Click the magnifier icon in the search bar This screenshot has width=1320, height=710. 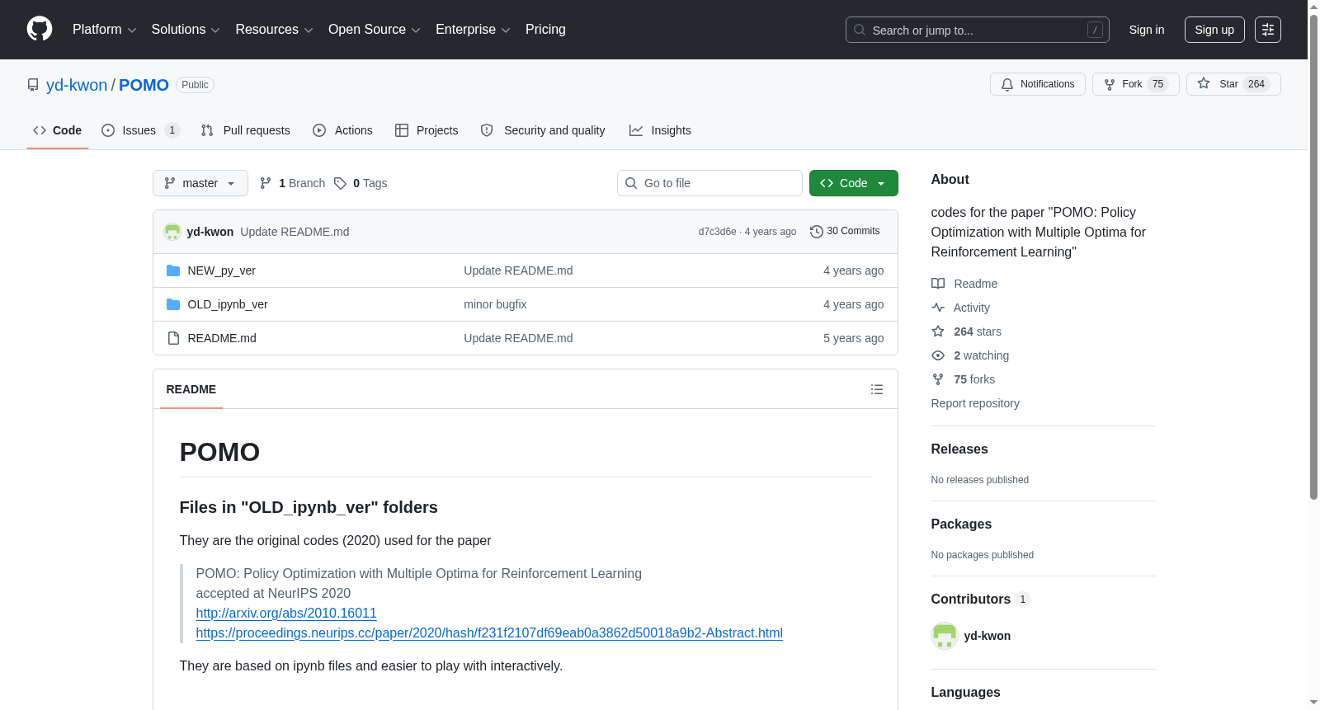coord(860,30)
